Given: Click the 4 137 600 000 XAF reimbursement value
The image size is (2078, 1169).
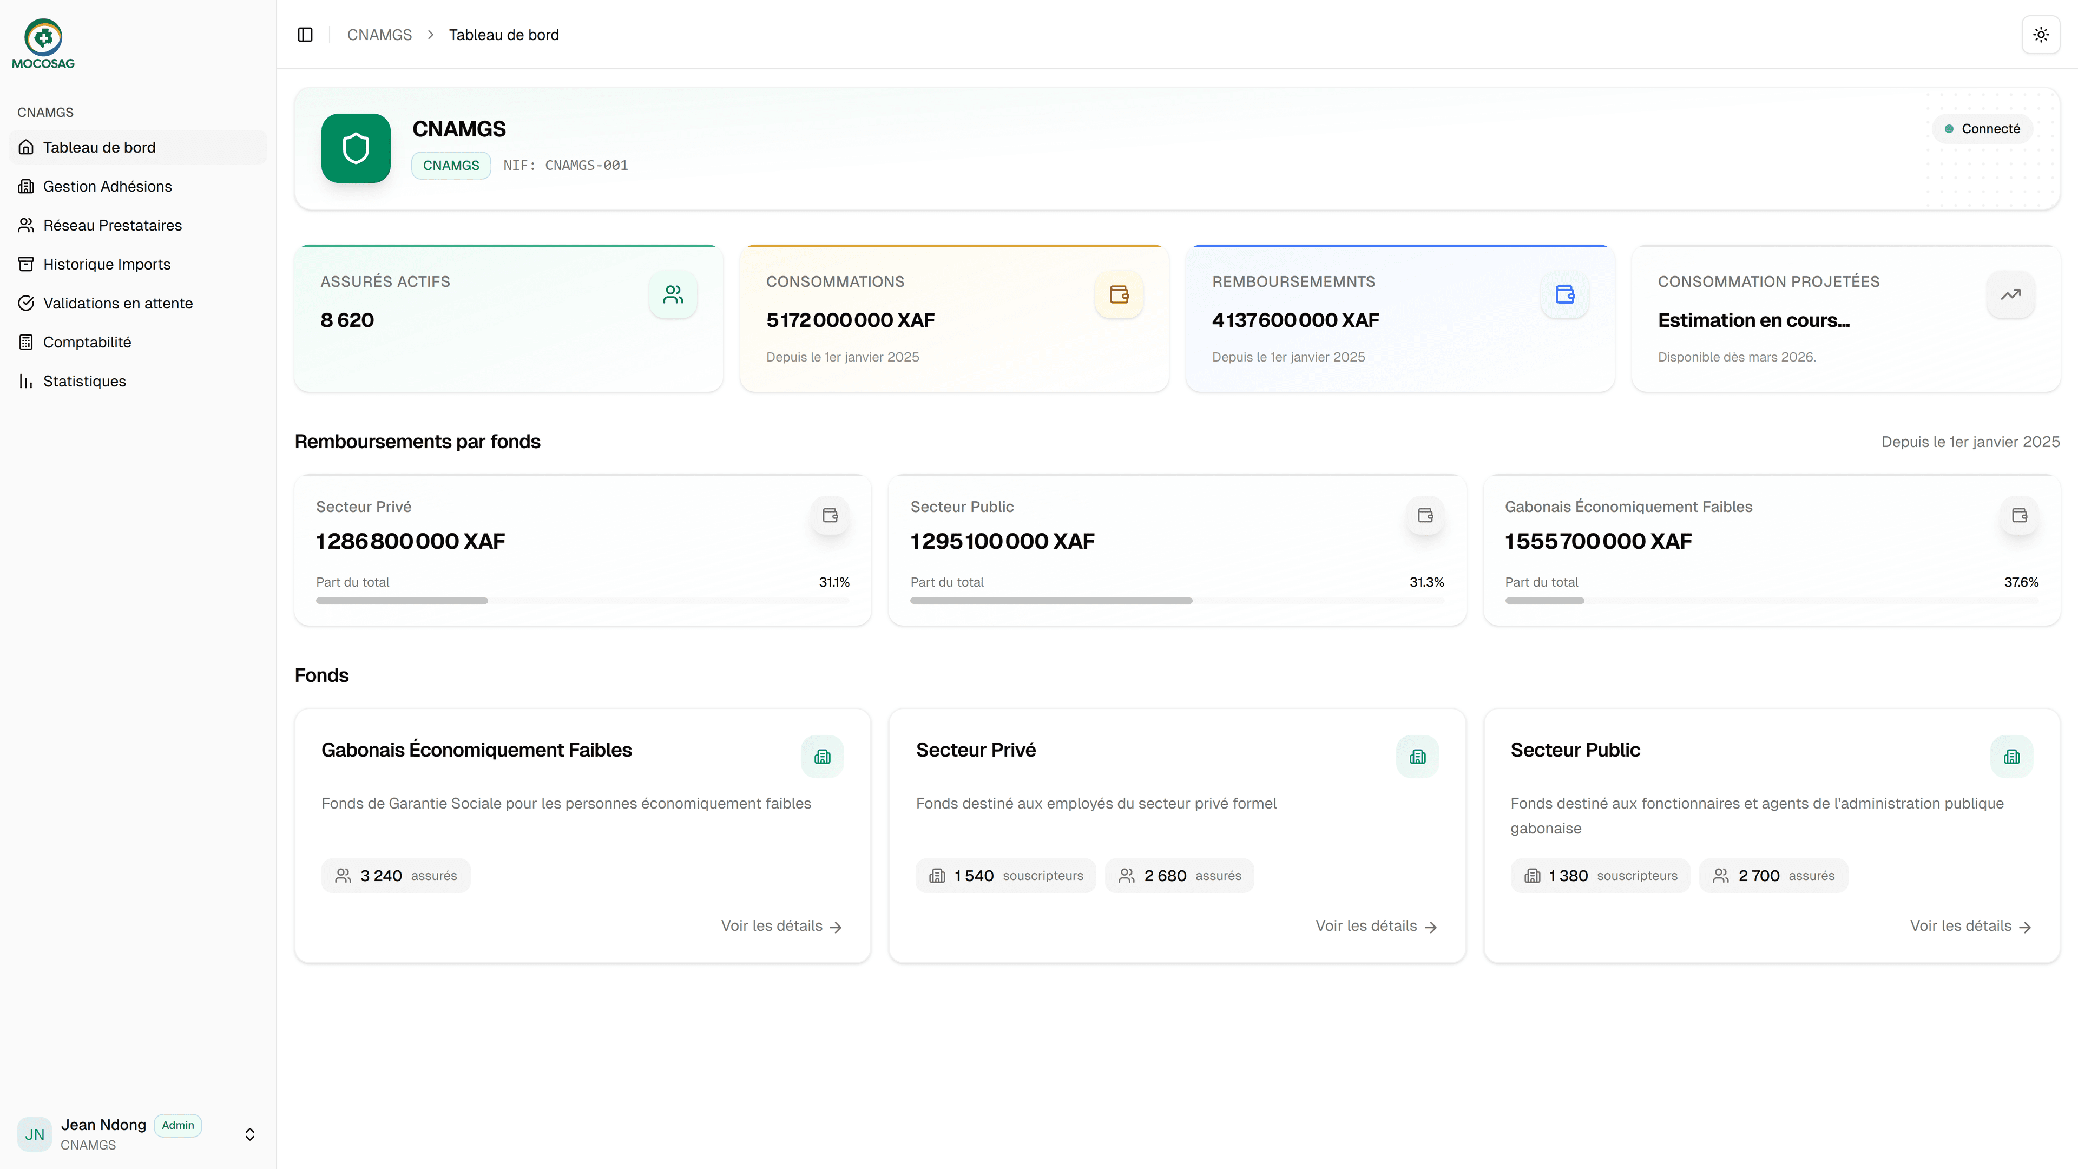Looking at the screenshot, I should pos(1296,320).
